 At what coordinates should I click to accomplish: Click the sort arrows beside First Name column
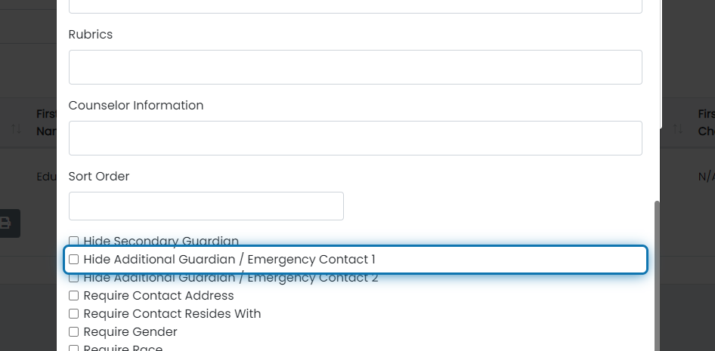point(16,129)
